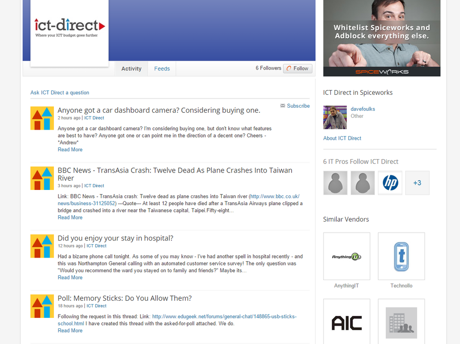Click the Subscribe link

298,106
